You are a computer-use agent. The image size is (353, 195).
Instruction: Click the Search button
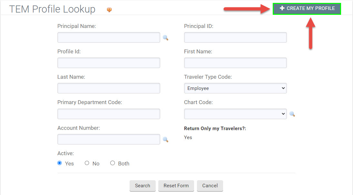[142, 186]
